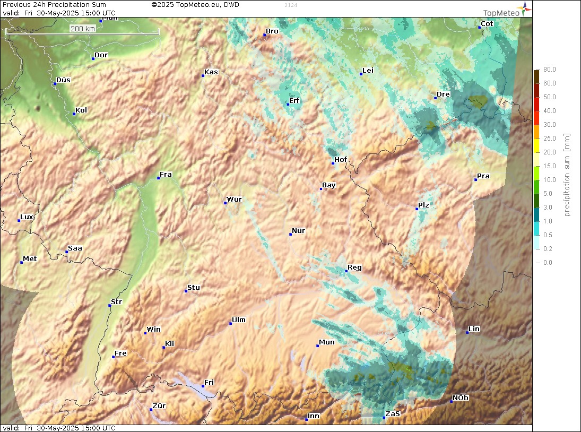Click the 'Fre' station label
The image size is (581, 432).
coord(120,353)
